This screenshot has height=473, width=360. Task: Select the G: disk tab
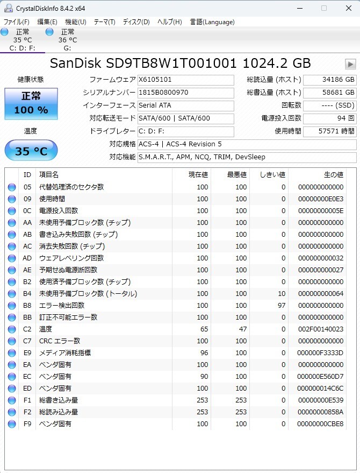click(x=68, y=40)
